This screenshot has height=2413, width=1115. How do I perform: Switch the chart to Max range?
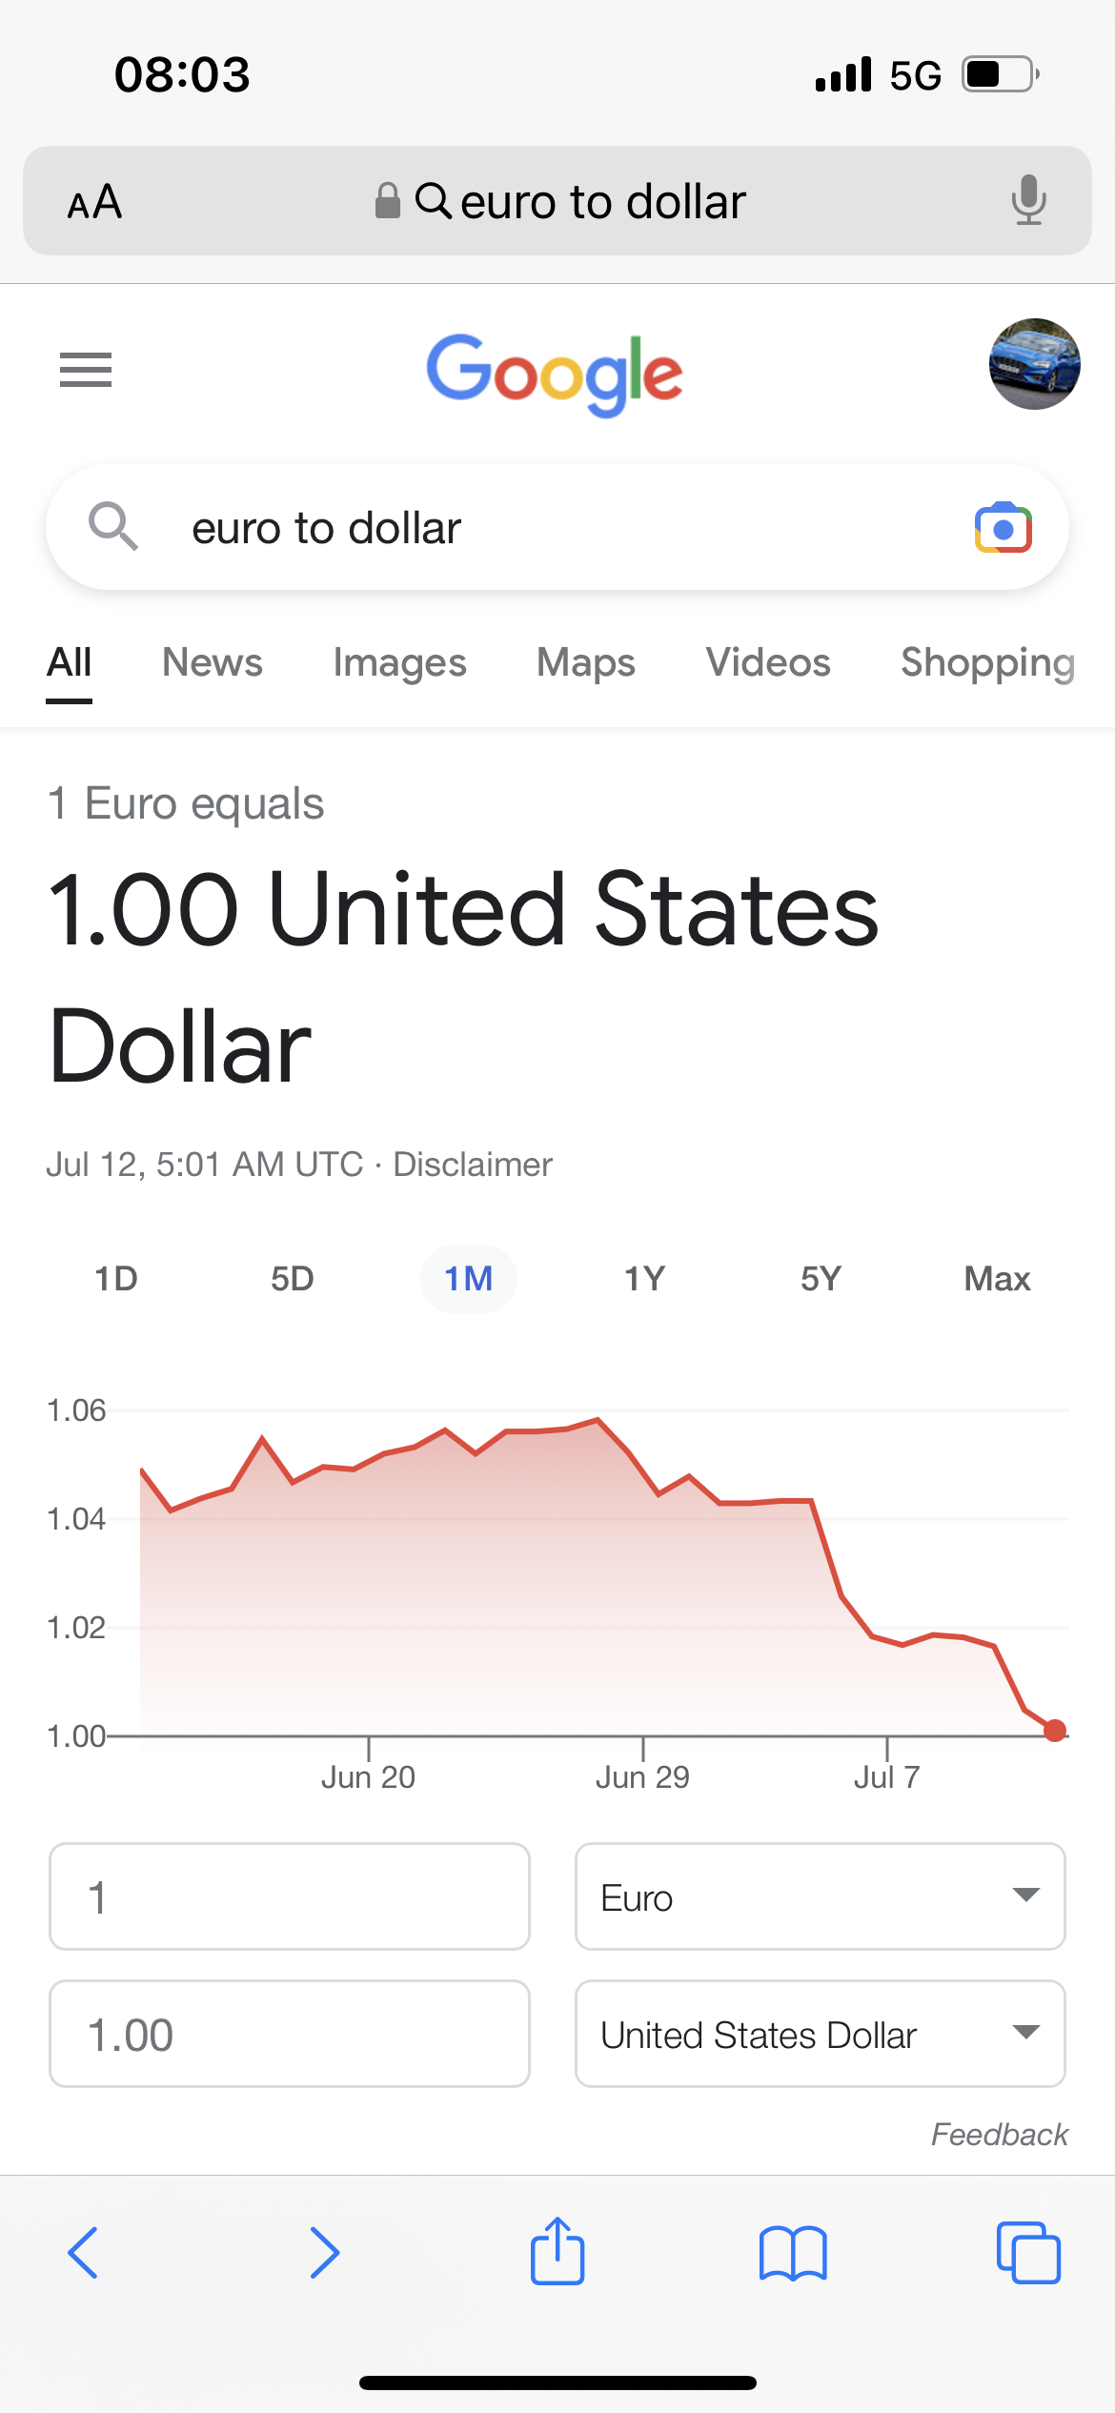tap(997, 1279)
